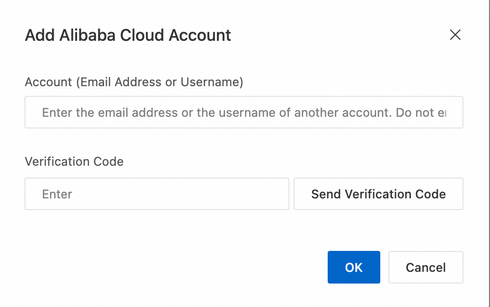Place cursor in the email address placeholder field
Image resolution: width=490 pixels, height=307 pixels.
243,112
